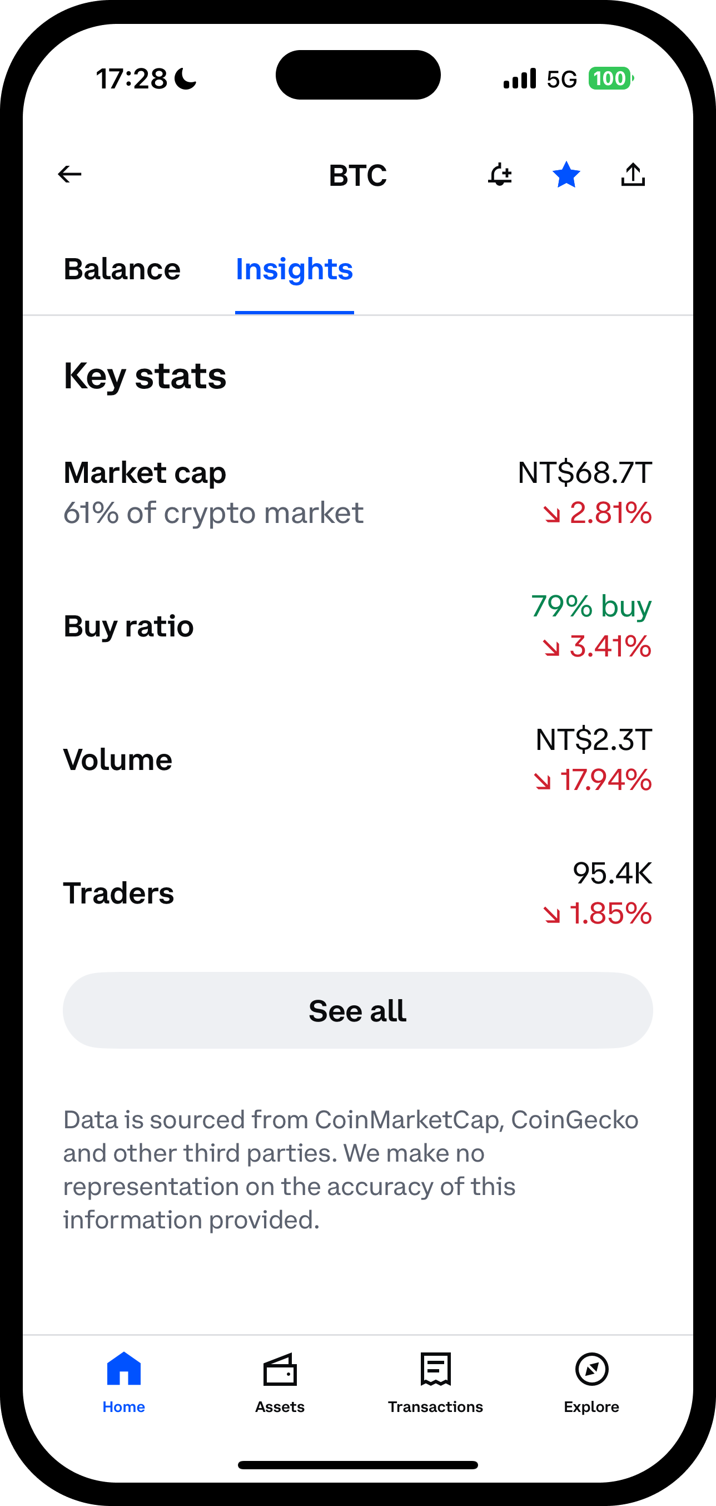Image resolution: width=716 pixels, height=1506 pixels.
Task: Tap the battery indicator in status bar
Action: [x=610, y=78]
